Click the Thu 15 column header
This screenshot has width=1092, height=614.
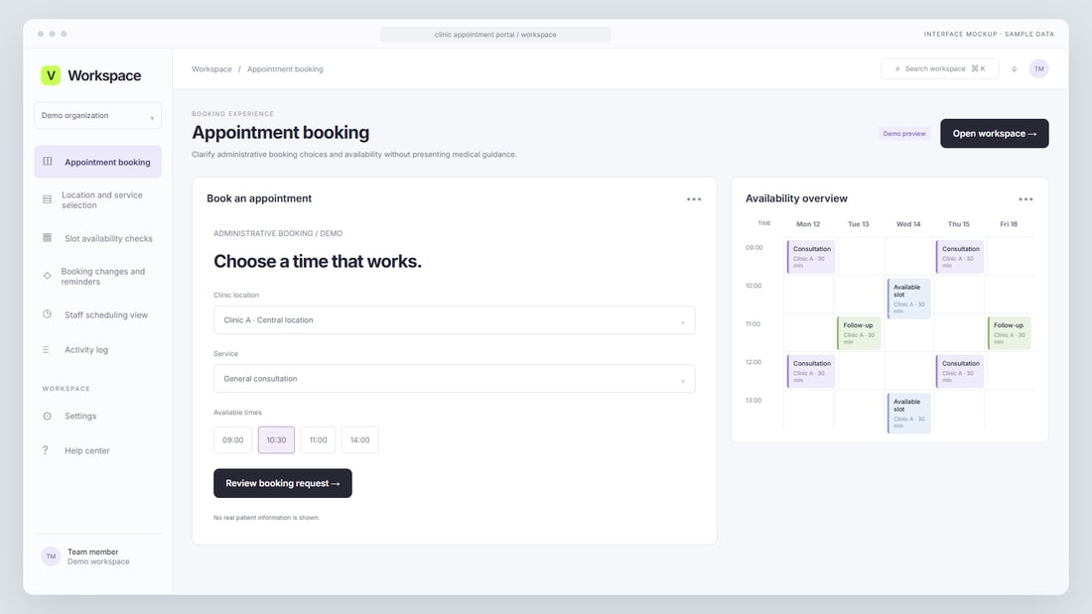[x=958, y=224]
